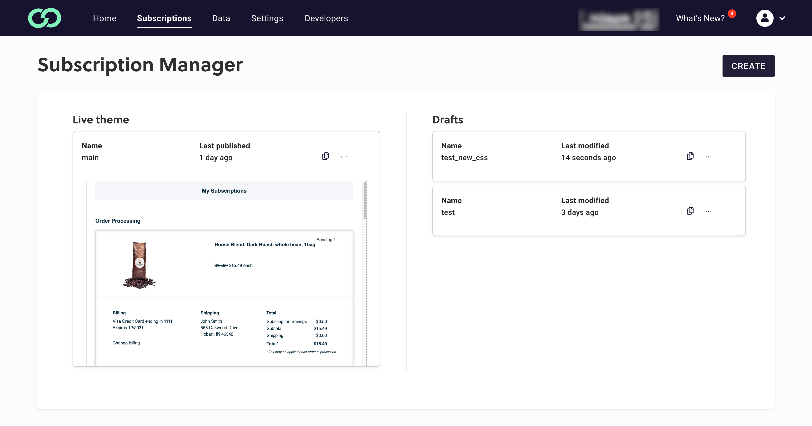Click the '3 days ago' modified time
Image resolution: width=812 pixels, height=426 pixels.
click(x=580, y=212)
